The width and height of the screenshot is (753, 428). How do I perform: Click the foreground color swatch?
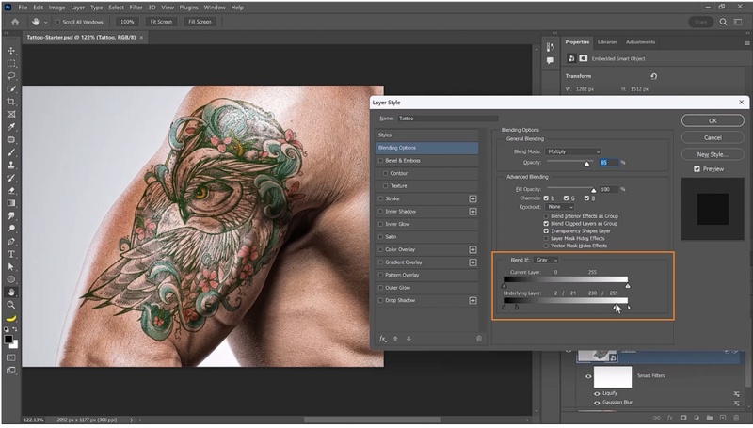(x=8, y=340)
